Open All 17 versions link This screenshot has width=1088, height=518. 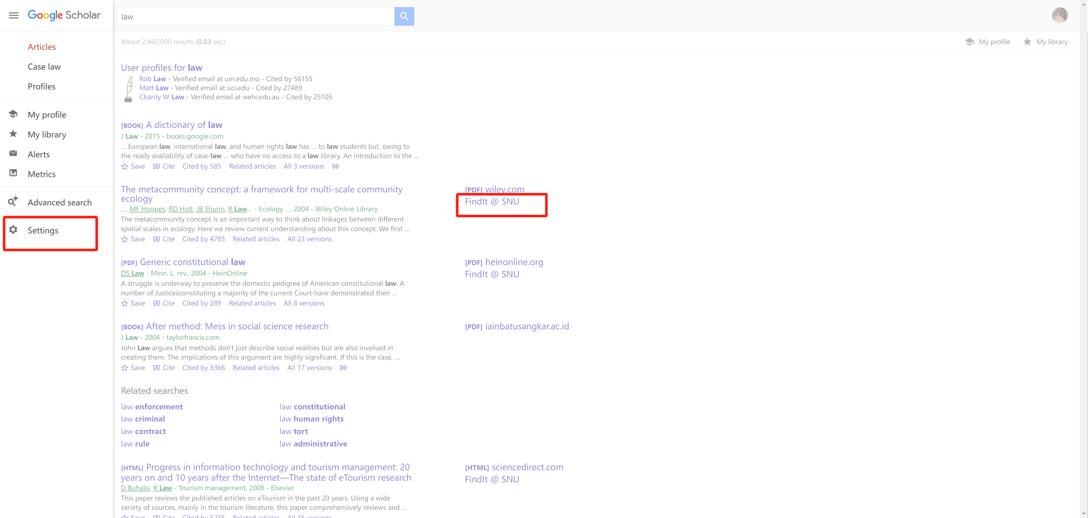pos(310,368)
